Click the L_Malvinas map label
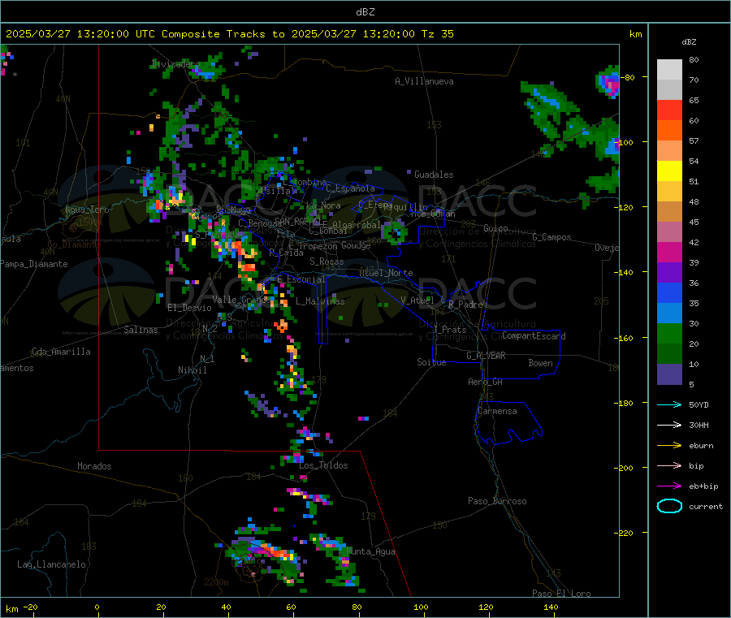The image size is (731, 618). (320, 301)
